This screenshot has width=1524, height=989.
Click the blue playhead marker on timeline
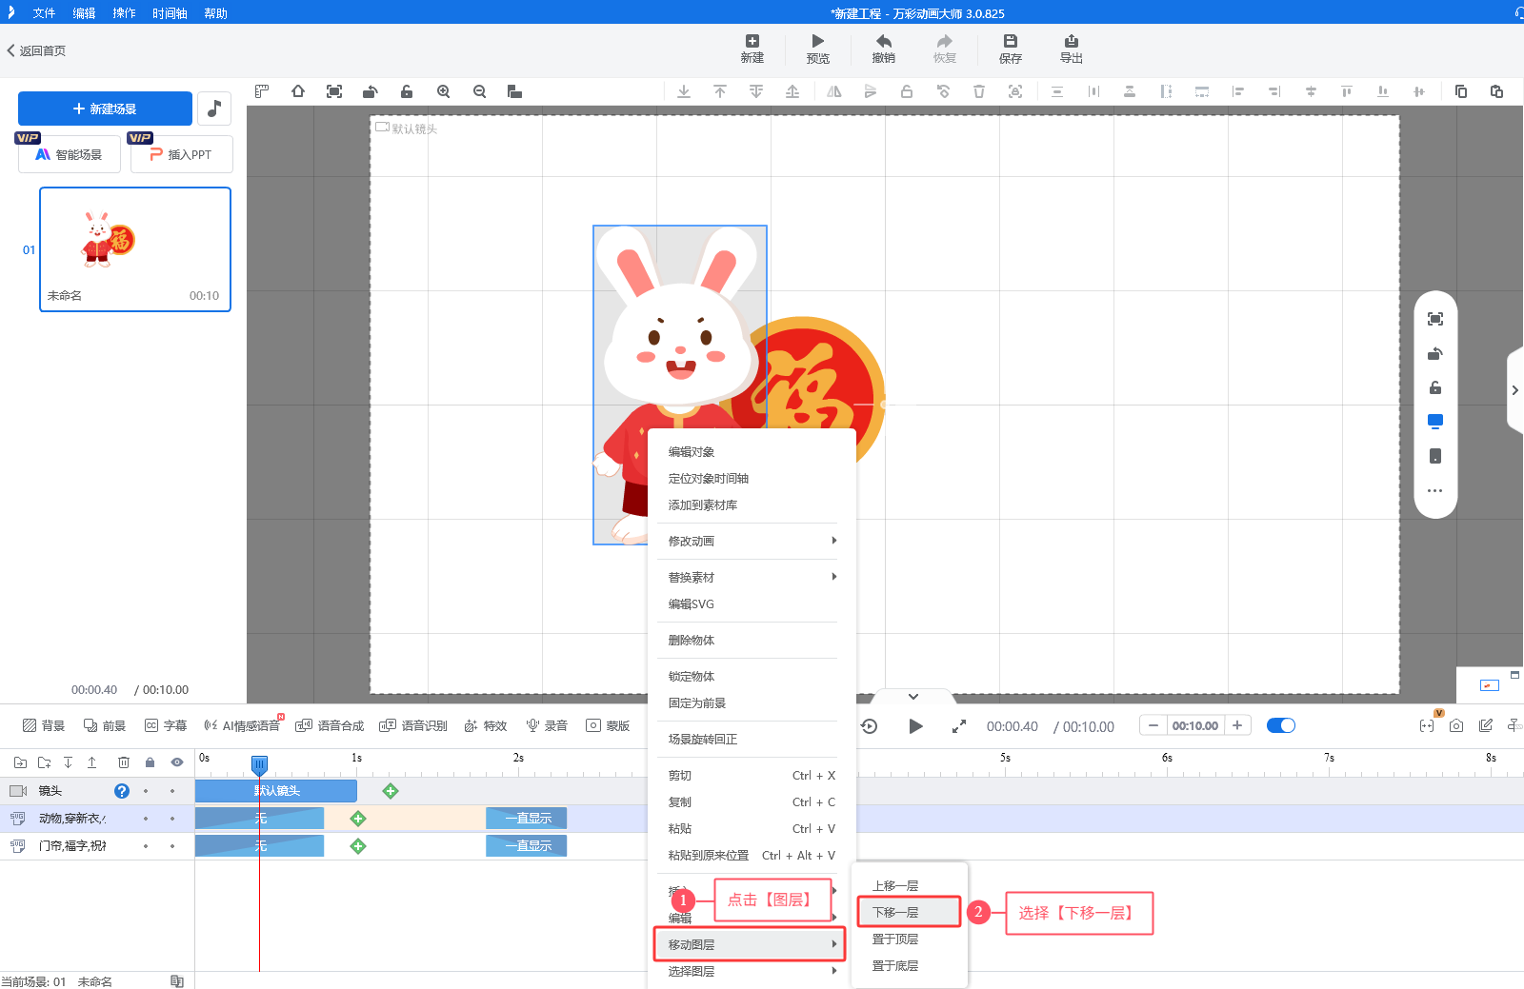259,763
